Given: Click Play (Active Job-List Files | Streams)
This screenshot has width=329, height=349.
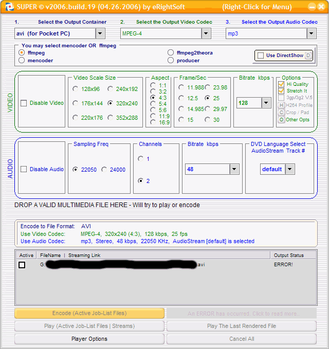Looking at the screenshot, I should (89, 326).
